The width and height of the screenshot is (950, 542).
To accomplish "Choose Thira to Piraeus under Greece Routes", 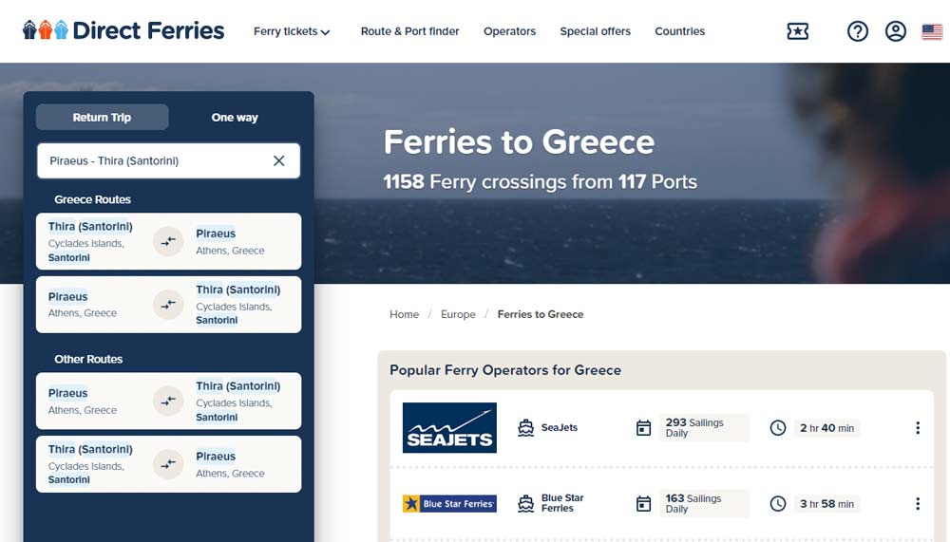I will pyautogui.click(x=168, y=241).
